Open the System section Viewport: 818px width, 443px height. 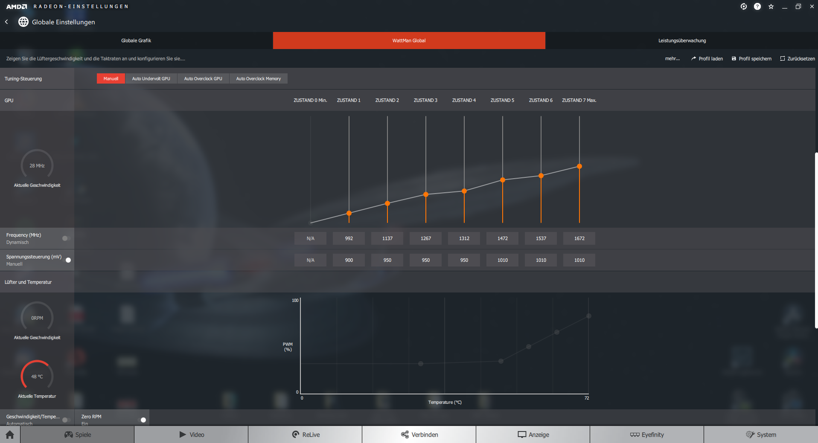pos(761,434)
